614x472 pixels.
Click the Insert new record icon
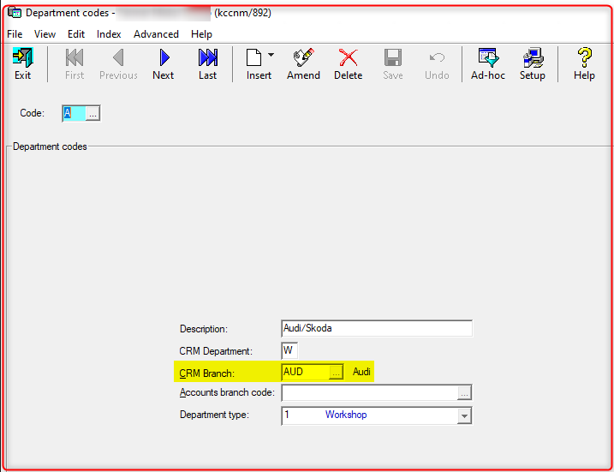(254, 64)
